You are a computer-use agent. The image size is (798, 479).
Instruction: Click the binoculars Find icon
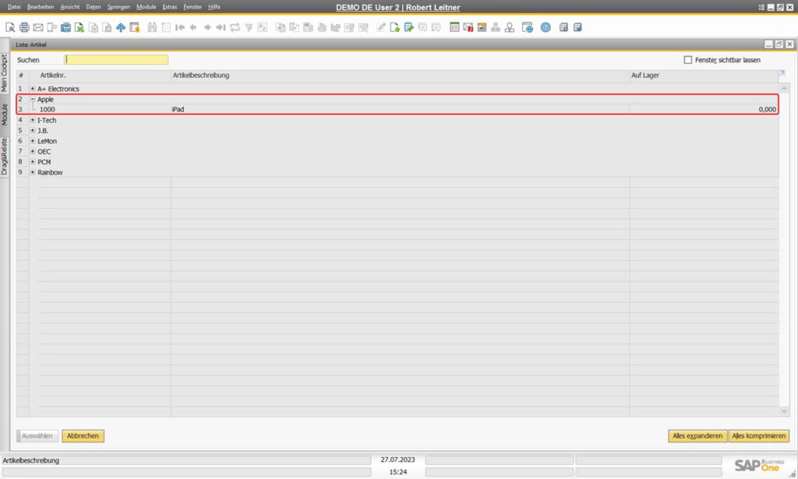tap(152, 27)
